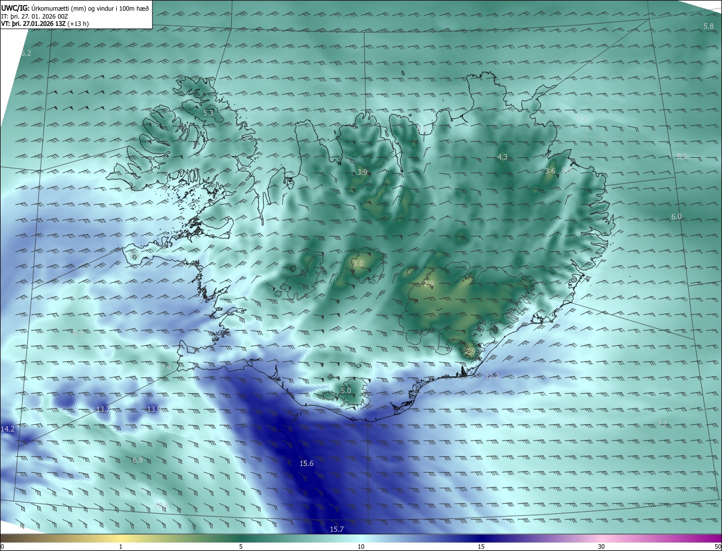
Task: Click the 3.9 value in north Iceland
Action: coord(362,172)
